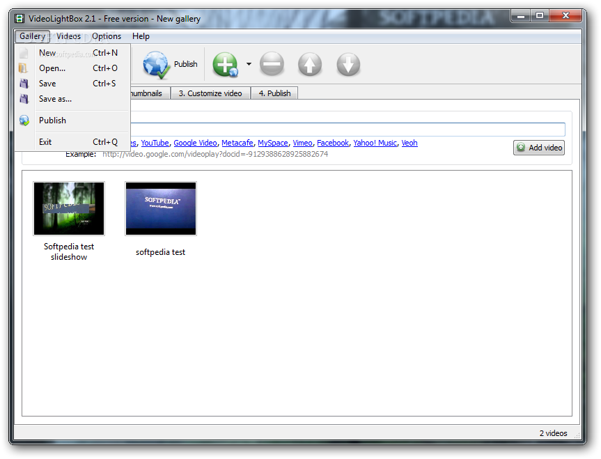This screenshot has height=459, width=601.
Task: Click the gray minus Remove video icon
Action: coord(272,64)
